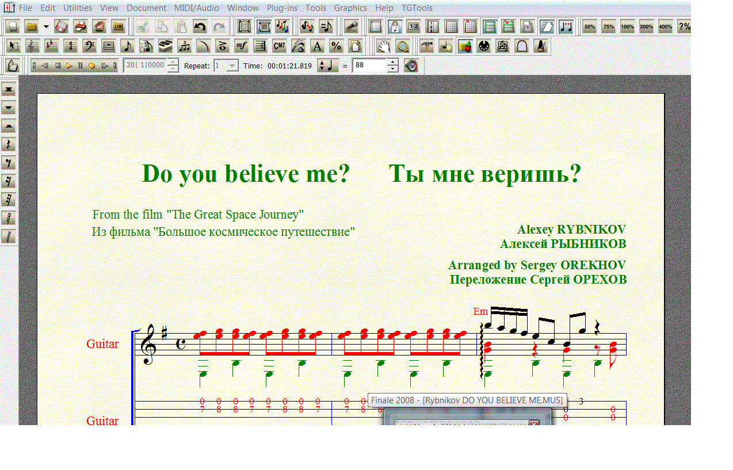Open the dropdown arrow beside Open folder

click(46, 26)
